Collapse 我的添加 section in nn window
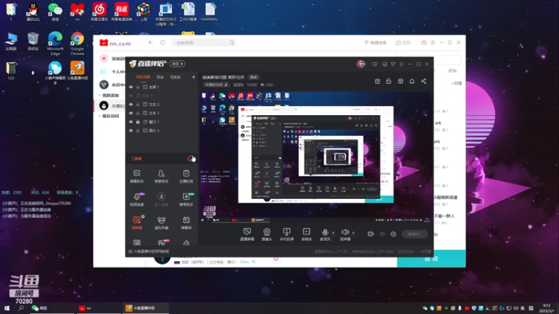The image size is (559, 314). tap(109, 96)
